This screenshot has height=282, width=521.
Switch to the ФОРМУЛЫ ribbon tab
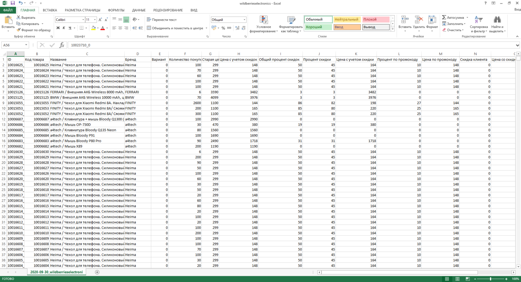(x=116, y=10)
